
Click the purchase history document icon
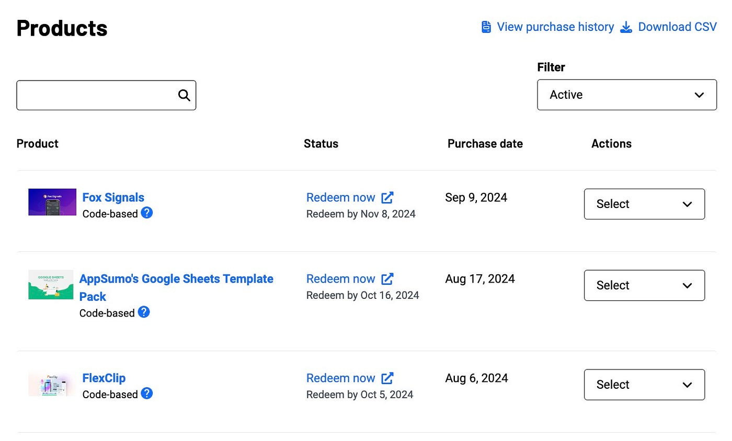tap(486, 27)
